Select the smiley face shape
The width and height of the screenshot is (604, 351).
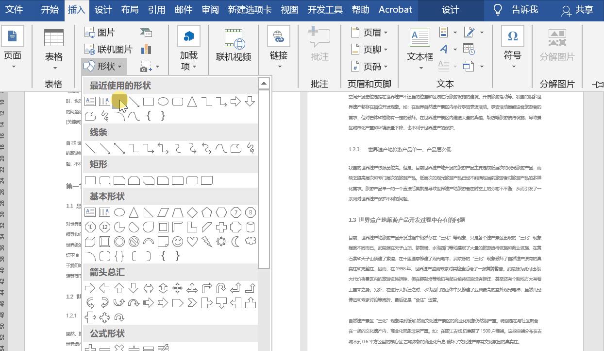[178, 241]
